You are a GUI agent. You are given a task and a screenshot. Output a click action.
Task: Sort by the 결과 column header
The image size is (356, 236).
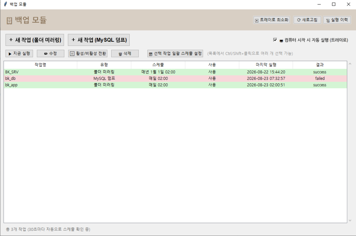pyautogui.click(x=320, y=65)
